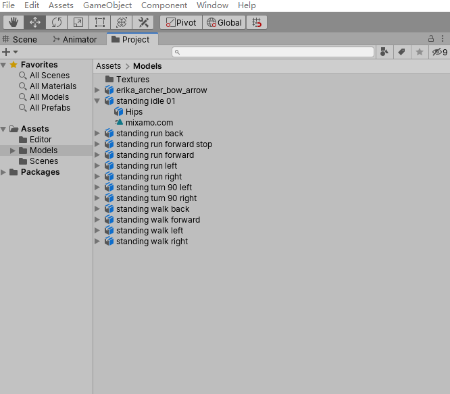Viewport: 450px width, 394px height.
Task: Expand the Models folder in sidebar
Action: pyautogui.click(x=12, y=150)
